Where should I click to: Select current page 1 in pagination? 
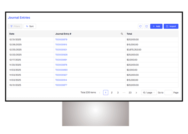tap(105, 92)
